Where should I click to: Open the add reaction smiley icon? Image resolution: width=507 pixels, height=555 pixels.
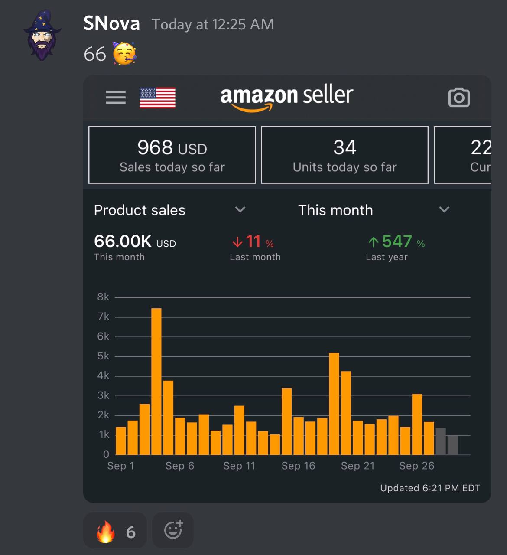pyautogui.click(x=173, y=530)
